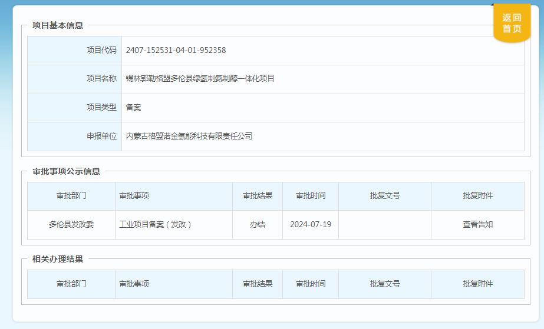
Task: Click 审批部门 header in 审批事项公示信息 table
Action: tap(71, 195)
